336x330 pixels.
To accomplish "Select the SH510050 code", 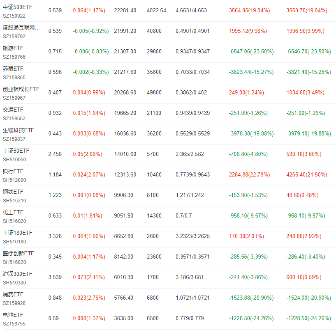I will (x=14, y=160).
